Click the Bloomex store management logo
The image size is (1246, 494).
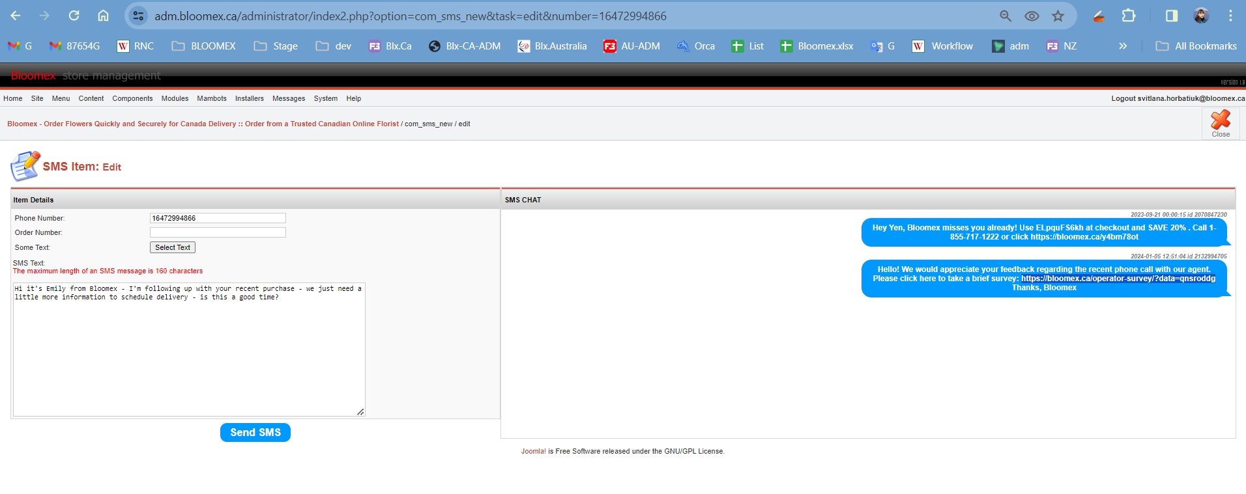[85, 75]
